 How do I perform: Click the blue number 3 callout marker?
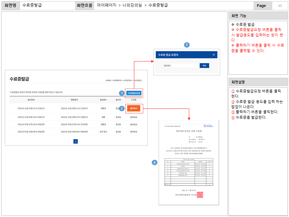click(122, 108)
